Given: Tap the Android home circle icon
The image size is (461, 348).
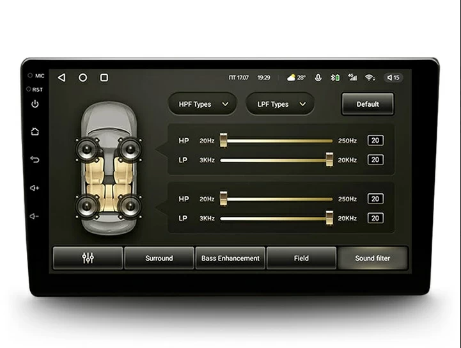Looking at the screenshot, I should point(83,77).
